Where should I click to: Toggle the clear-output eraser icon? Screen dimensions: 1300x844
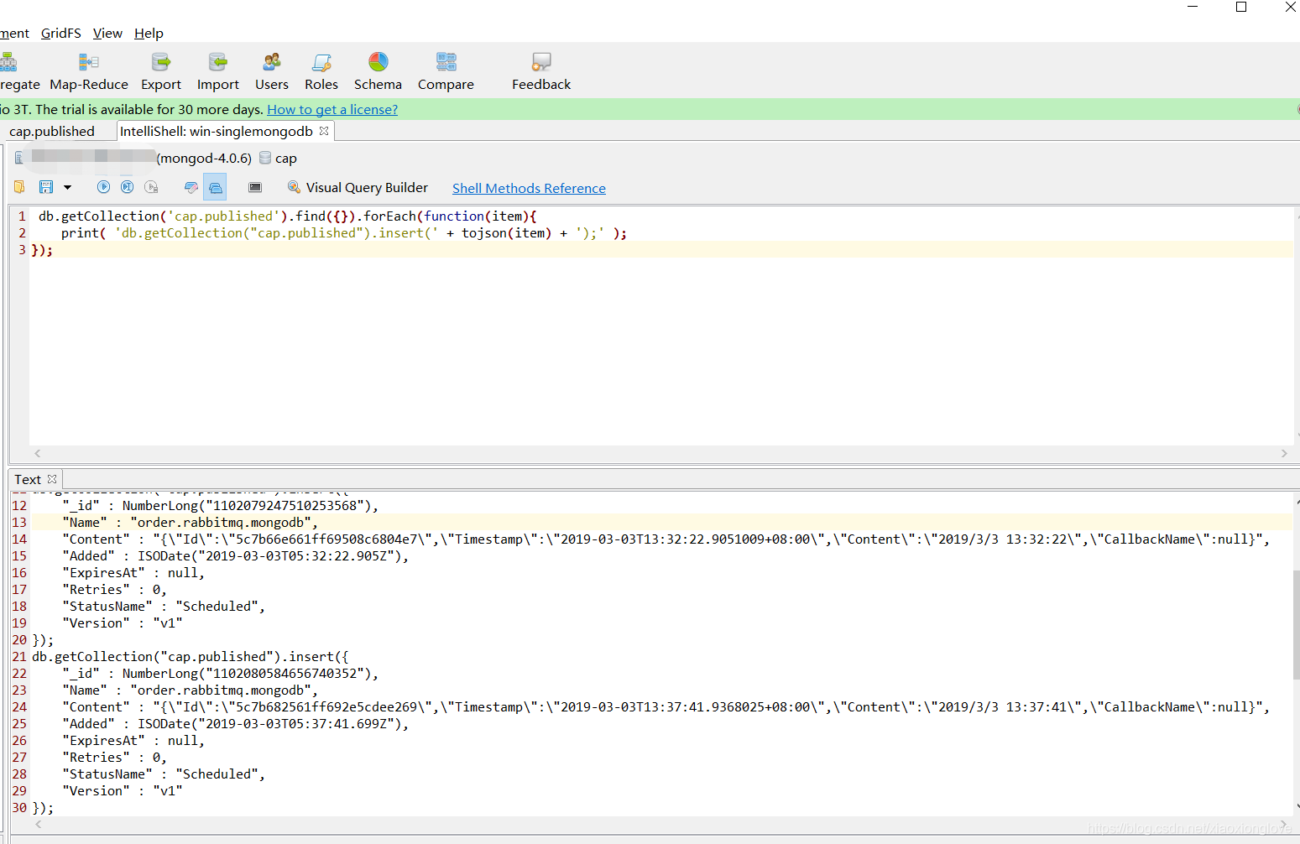pos(191,186)
